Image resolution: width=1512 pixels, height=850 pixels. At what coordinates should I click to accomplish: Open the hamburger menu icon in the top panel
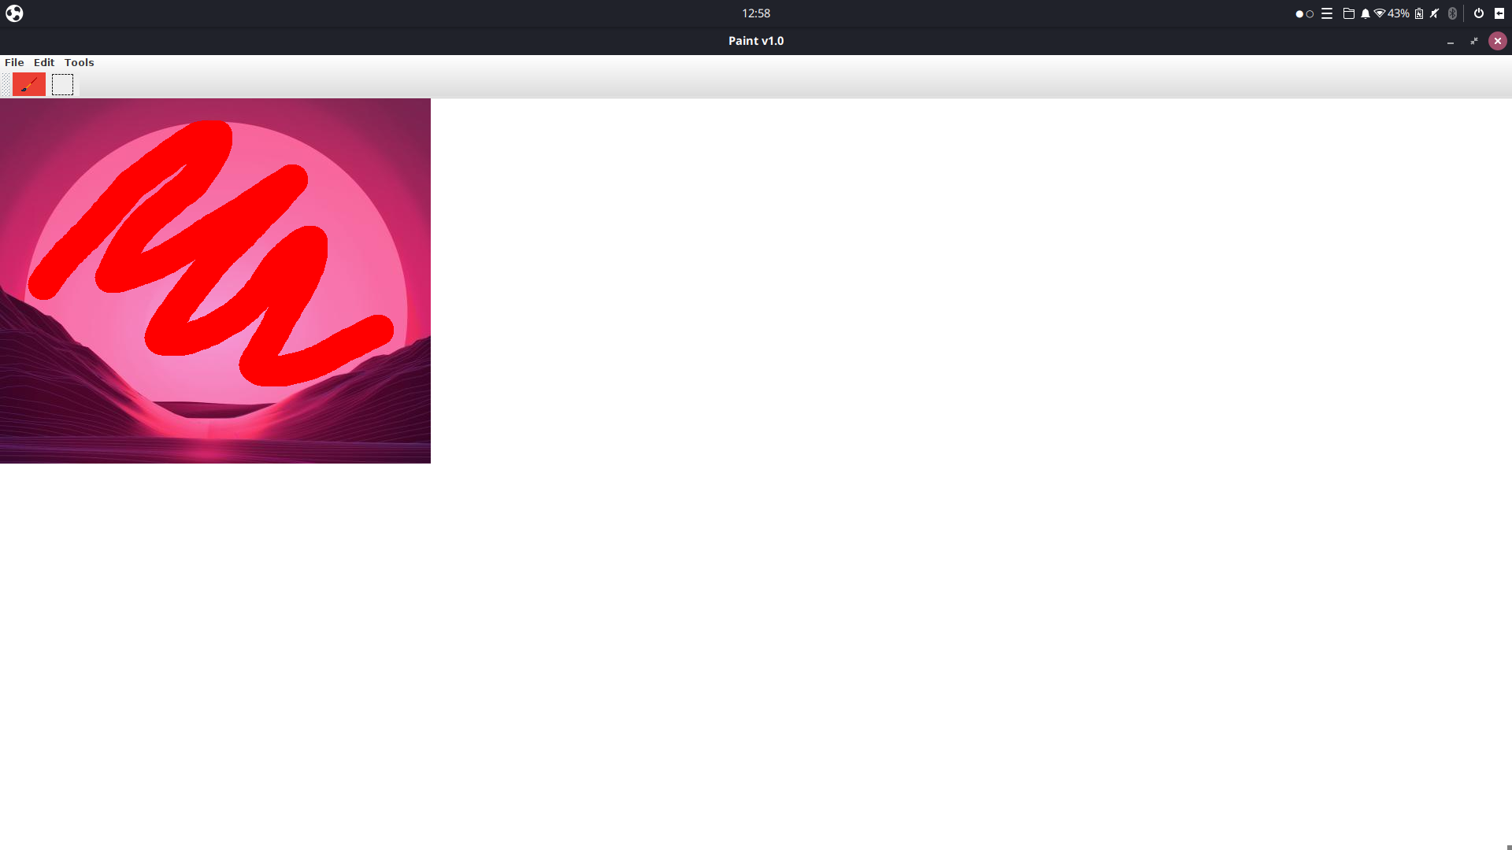click(x=1327, y=13)
